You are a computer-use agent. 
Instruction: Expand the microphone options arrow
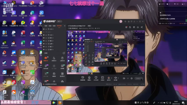(112, 78)
